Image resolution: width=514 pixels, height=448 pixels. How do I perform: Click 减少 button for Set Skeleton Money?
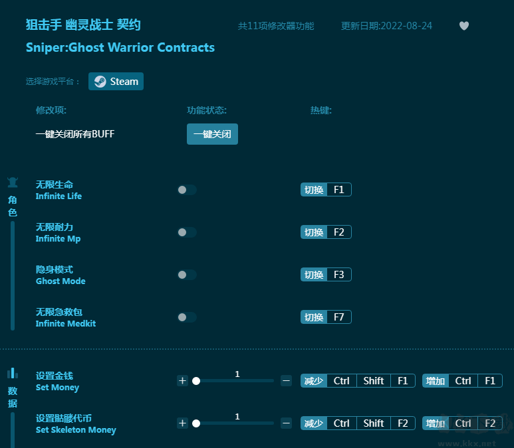pos(314,423)
